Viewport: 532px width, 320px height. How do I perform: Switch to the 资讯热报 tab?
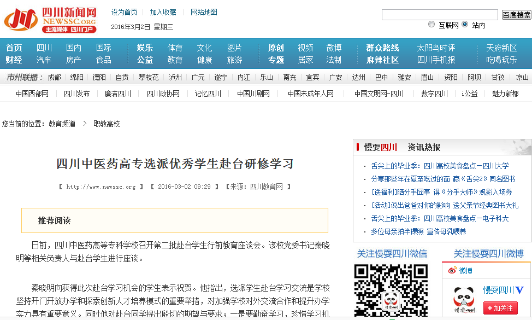pos(423,147)
